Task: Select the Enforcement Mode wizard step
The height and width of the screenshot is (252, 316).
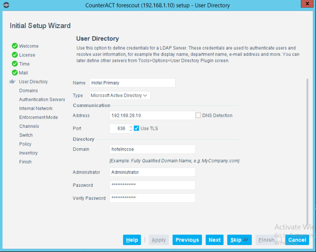Action: 38,117
